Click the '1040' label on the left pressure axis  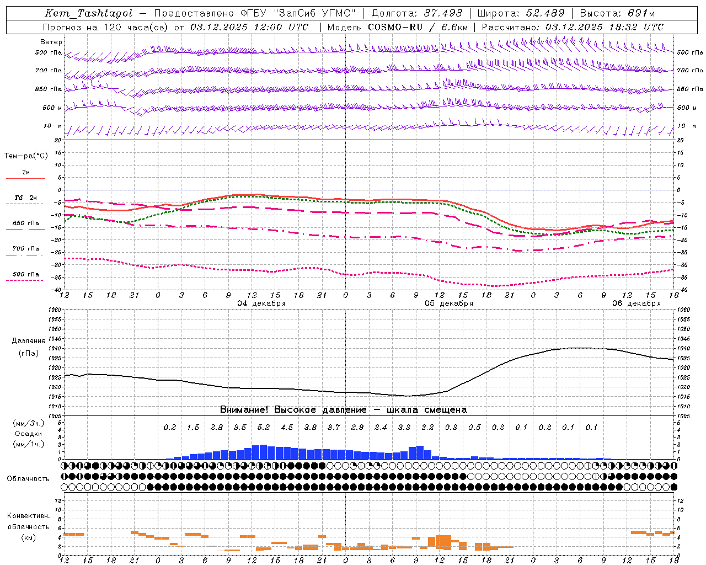[55, 348]
